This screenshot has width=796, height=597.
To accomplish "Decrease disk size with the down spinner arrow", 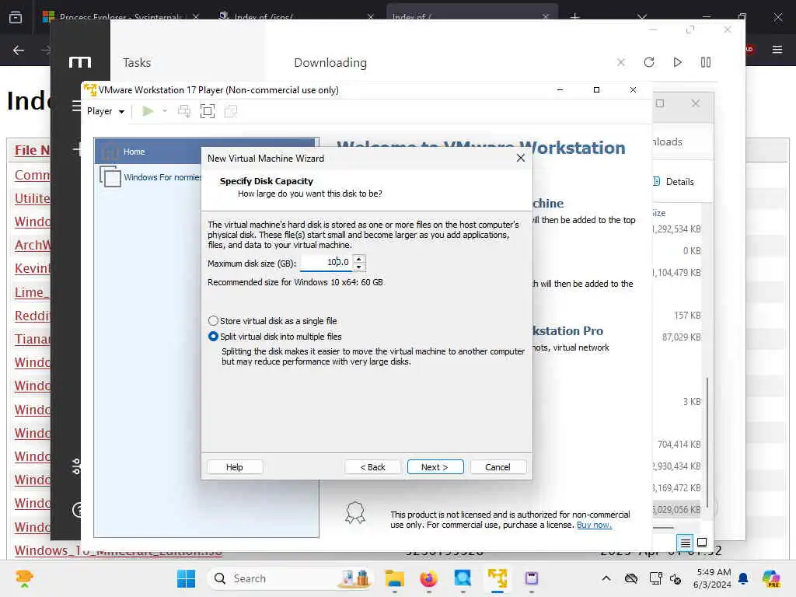I will tap(359, 267).
